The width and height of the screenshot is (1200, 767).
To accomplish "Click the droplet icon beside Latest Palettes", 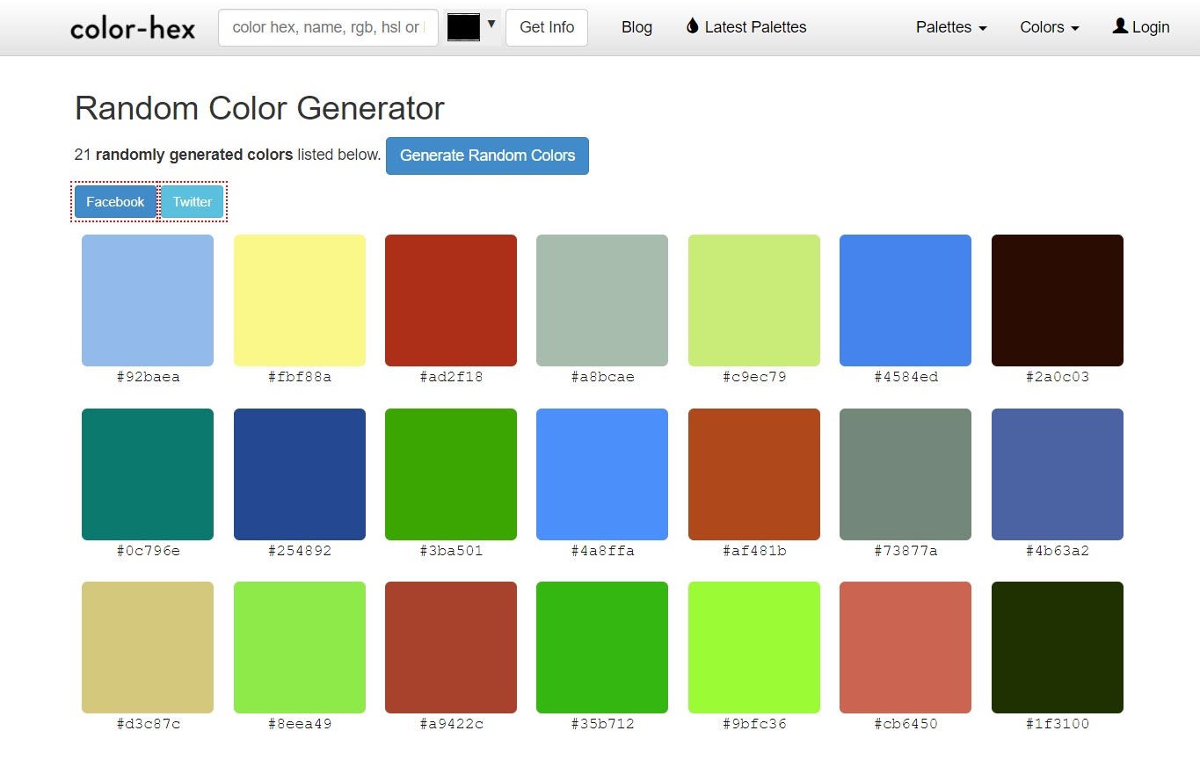I will tap(691, 26).
